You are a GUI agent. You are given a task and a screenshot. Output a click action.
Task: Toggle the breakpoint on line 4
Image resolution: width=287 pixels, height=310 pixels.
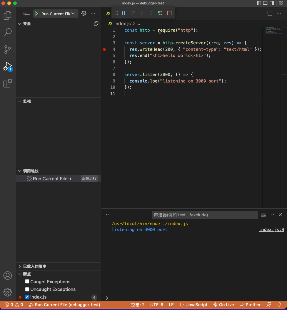(104, 49)
